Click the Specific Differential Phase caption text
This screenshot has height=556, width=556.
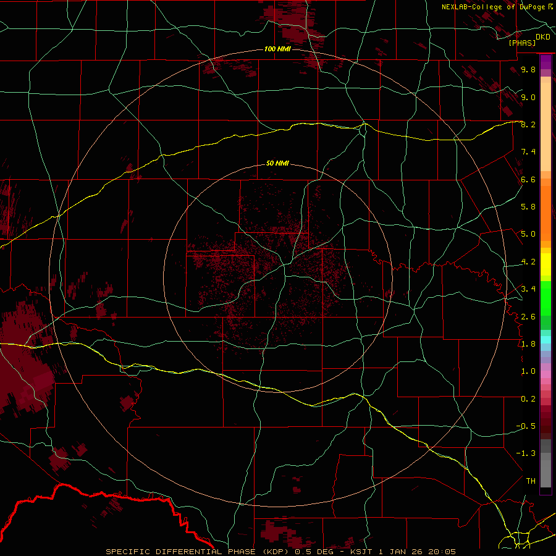tap(281, 552)
